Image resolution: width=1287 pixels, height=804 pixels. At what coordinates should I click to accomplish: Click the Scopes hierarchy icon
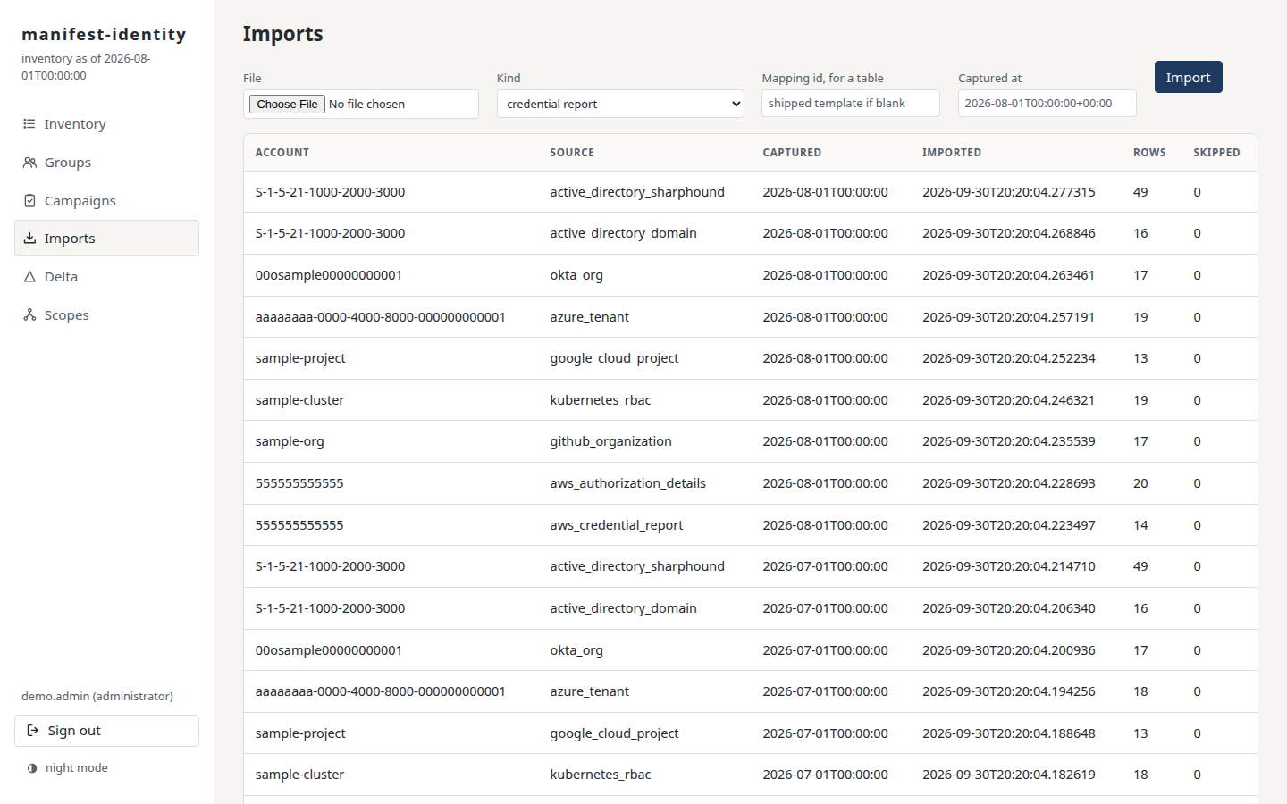(x=29, y=315)
